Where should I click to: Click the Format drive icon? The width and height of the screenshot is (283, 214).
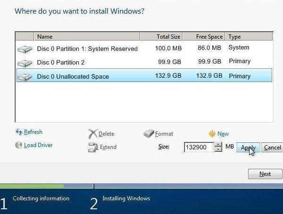(x=149, y=134)
